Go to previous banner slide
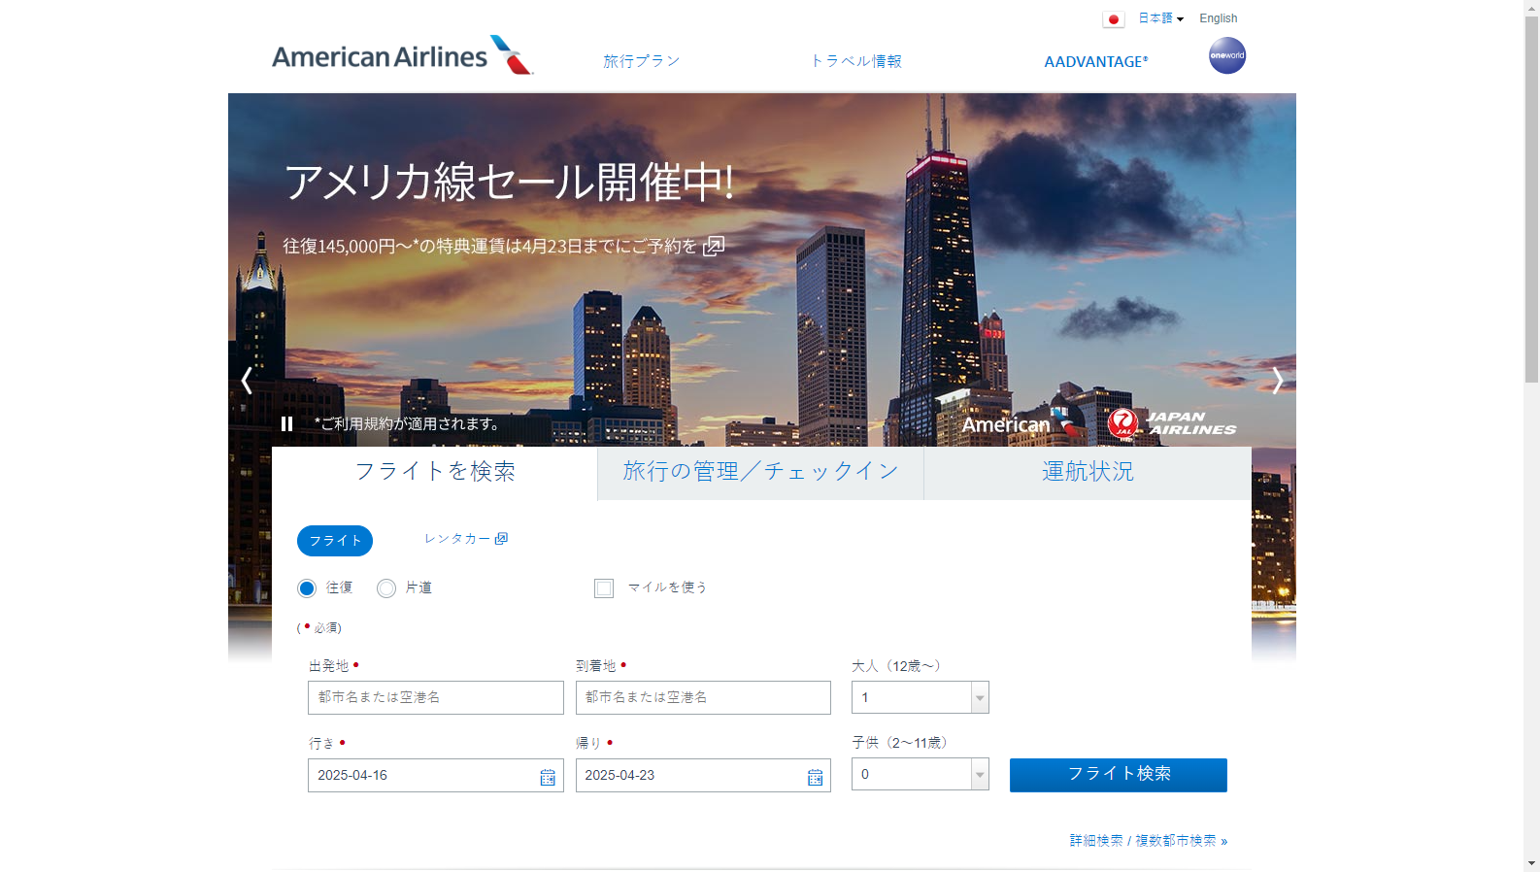1540x872 pixels. tap(247, 381)
